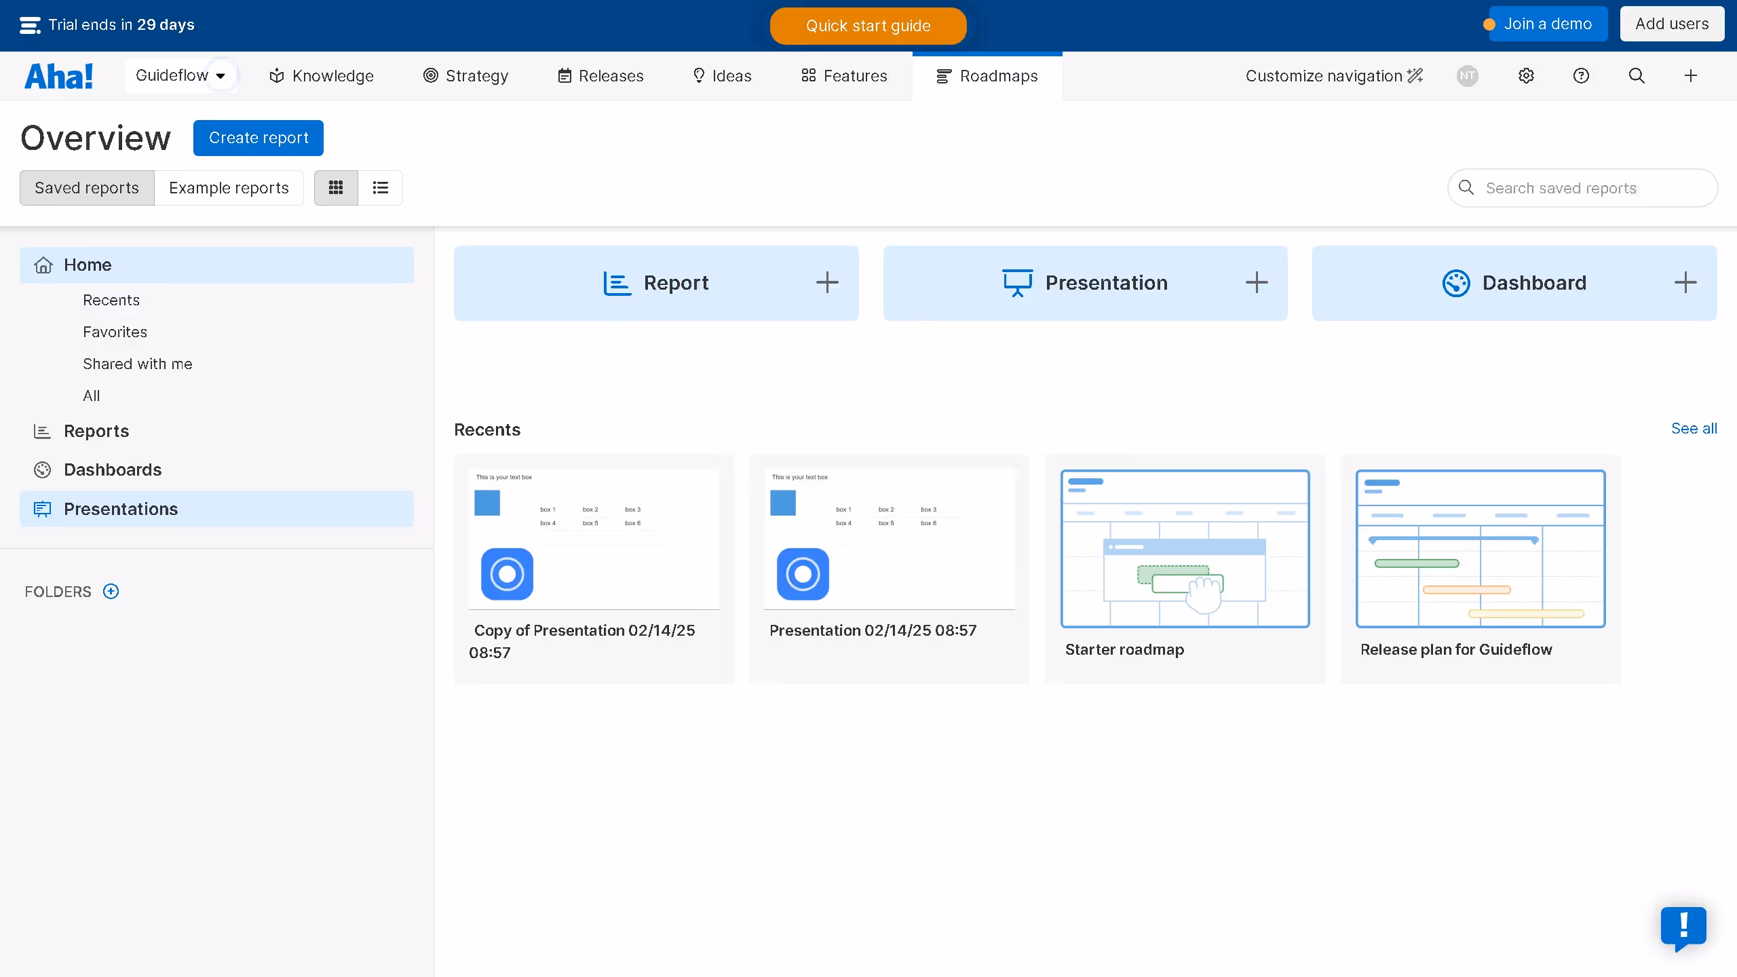Switch to list view layout

click(380, 188)
